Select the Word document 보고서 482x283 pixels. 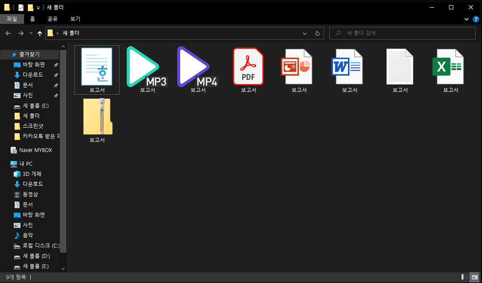(349, 70)
